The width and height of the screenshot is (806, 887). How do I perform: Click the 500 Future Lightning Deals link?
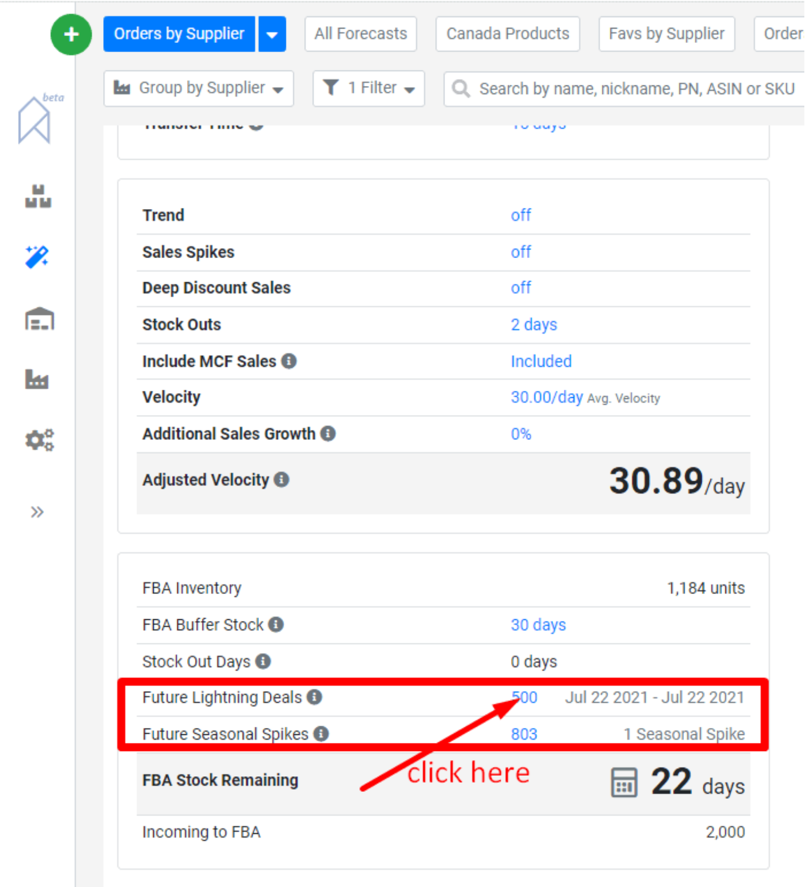click(524, 697)
